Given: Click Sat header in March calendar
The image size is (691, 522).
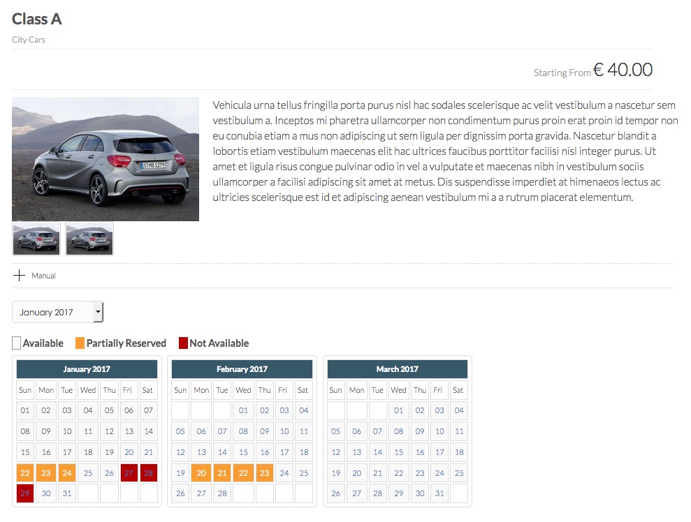Looking at the screenshot, I should point(458,390).
